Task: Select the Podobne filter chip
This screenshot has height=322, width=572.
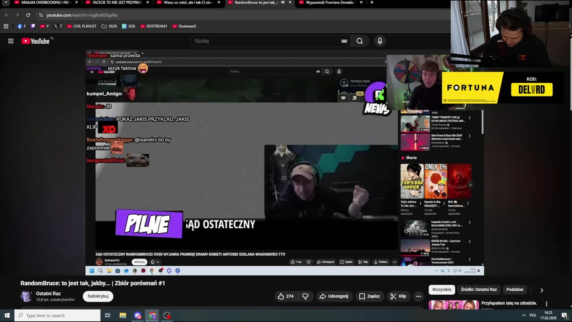Action: [x=515, y=290]
